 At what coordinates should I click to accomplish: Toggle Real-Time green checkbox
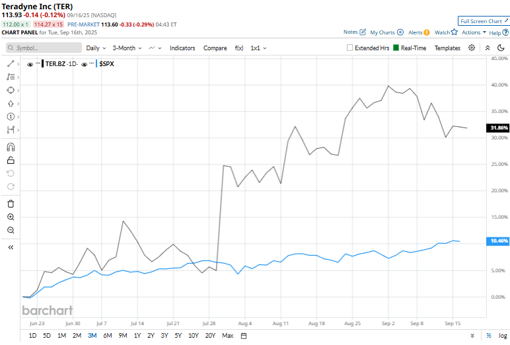396,48
